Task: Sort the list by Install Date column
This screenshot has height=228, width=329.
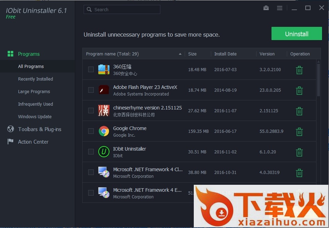Action: [x=225, y=54]
